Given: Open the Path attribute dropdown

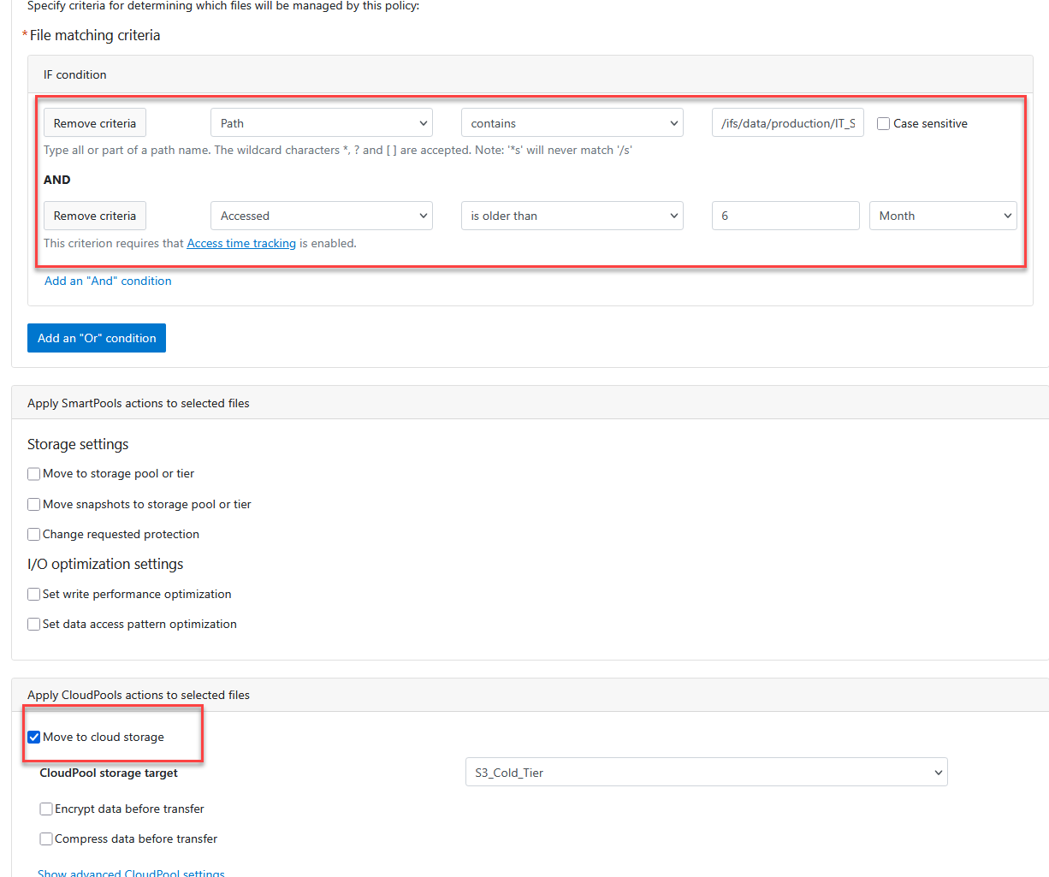Looking at the screenshot, I should tap(321, 123).
